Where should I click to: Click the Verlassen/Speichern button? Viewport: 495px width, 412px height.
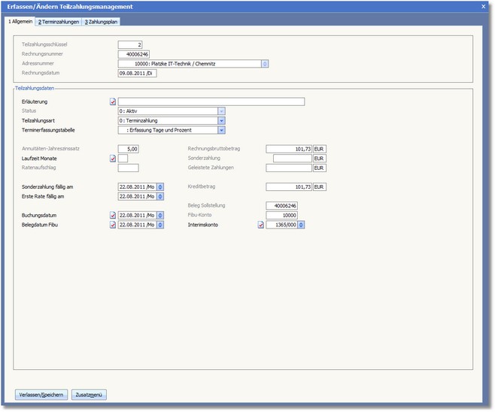(x=41, y=395)
